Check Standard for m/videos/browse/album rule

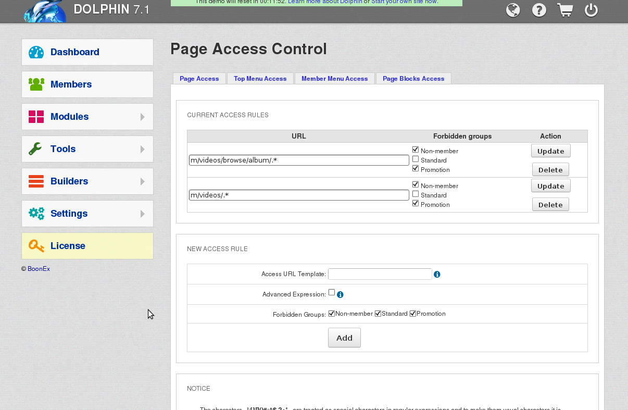[415, 159]
